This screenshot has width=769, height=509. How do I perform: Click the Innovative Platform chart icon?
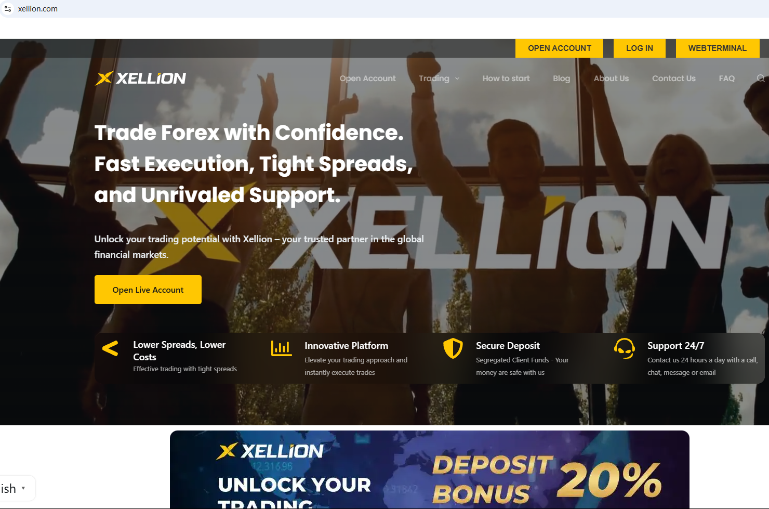tap(281, 348)
